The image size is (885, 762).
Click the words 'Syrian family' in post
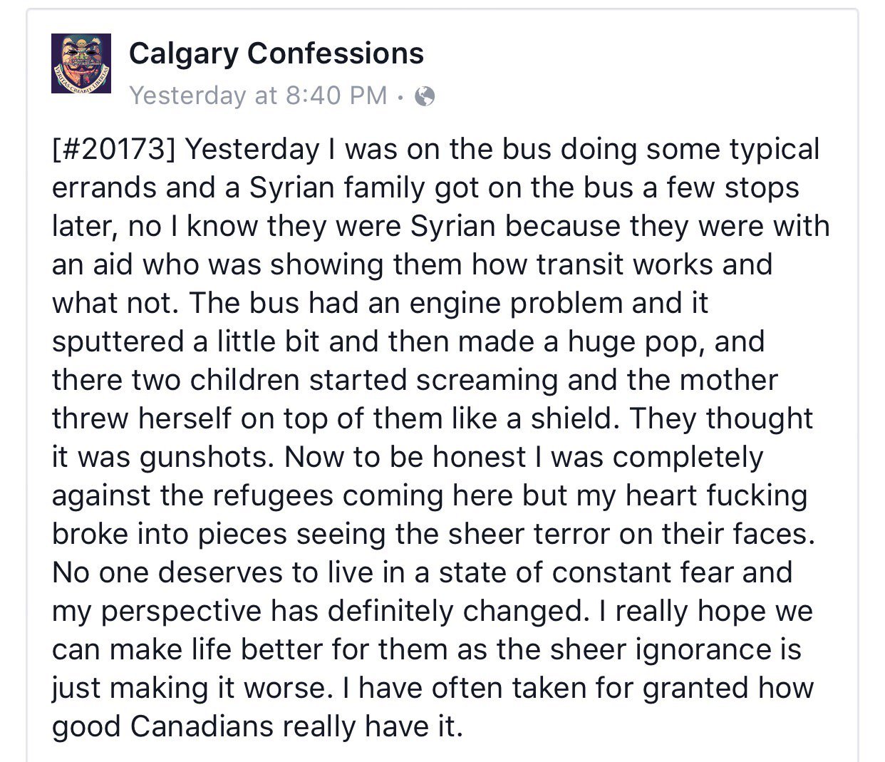327,188
